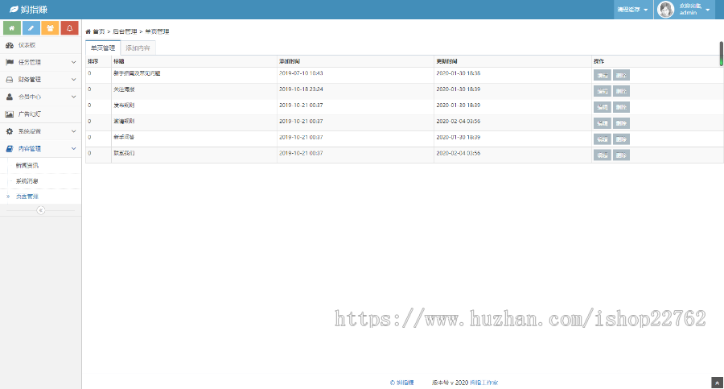The width and height of the screenshot is (724, 389).
Task: Switch to the 添加内容 tab
Action: [x=138, y=48]
